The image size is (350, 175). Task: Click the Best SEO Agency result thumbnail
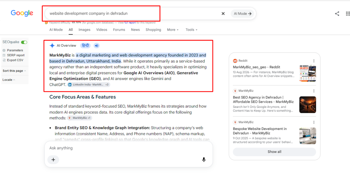click(308, 105)
